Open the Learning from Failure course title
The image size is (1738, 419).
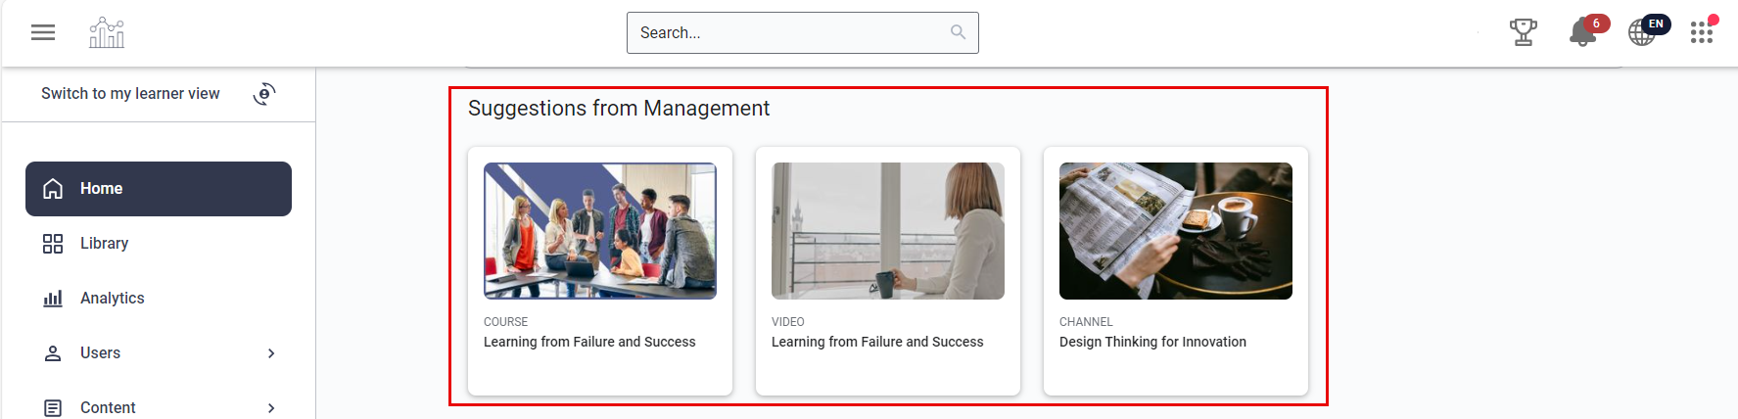pyautogui.click(x=589, y=342)
